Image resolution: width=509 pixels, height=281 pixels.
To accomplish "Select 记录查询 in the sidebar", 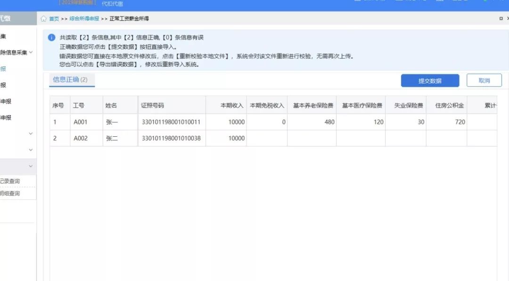I will tap(12, 181).
